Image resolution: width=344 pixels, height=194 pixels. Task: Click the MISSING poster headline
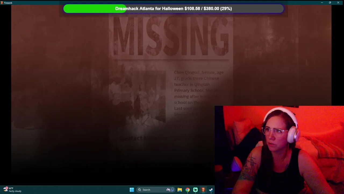pos(171,36)
